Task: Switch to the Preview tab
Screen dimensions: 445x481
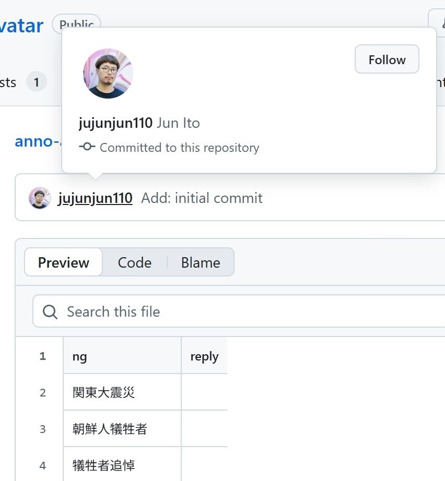Action: coord(64,262)
